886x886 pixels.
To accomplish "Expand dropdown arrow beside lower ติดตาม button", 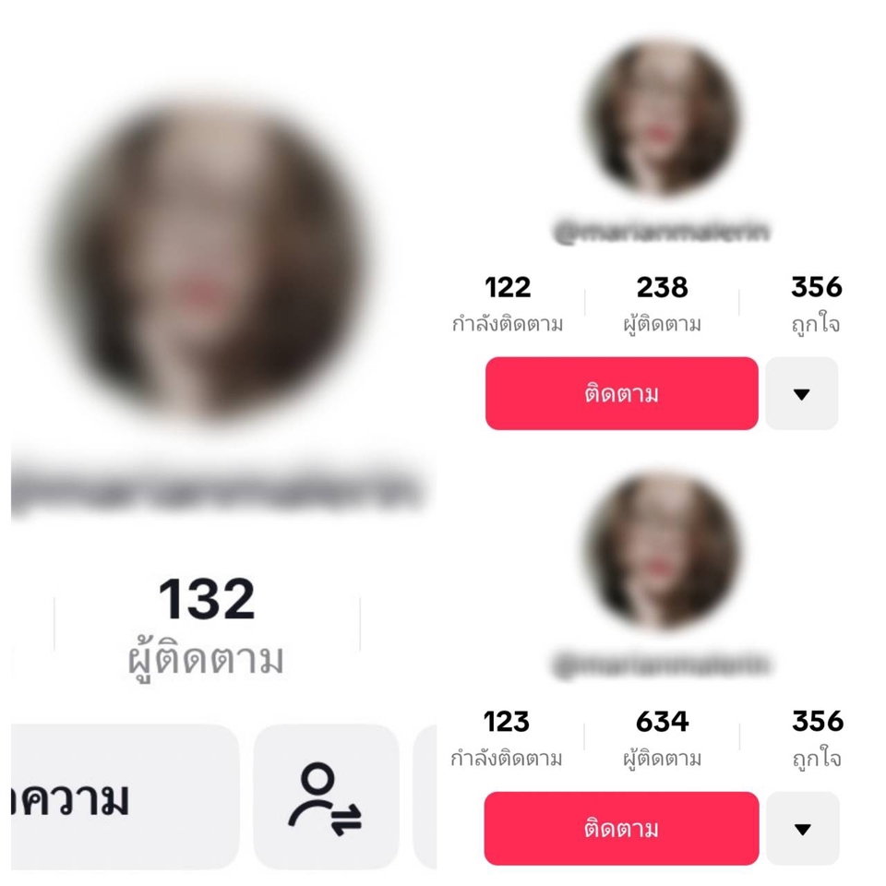I will point(803,829).
